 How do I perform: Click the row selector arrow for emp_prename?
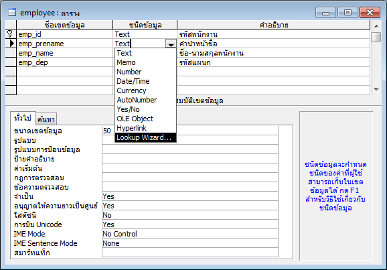pyautogui.click(x=11, y=44)
